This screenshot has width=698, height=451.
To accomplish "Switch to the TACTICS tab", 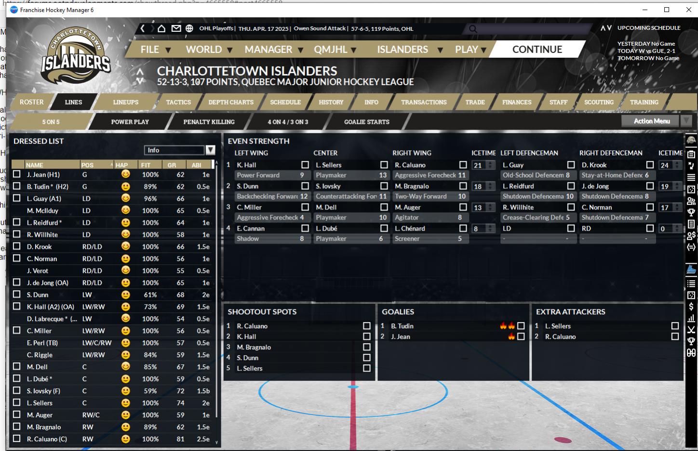I will coord(178,102).
